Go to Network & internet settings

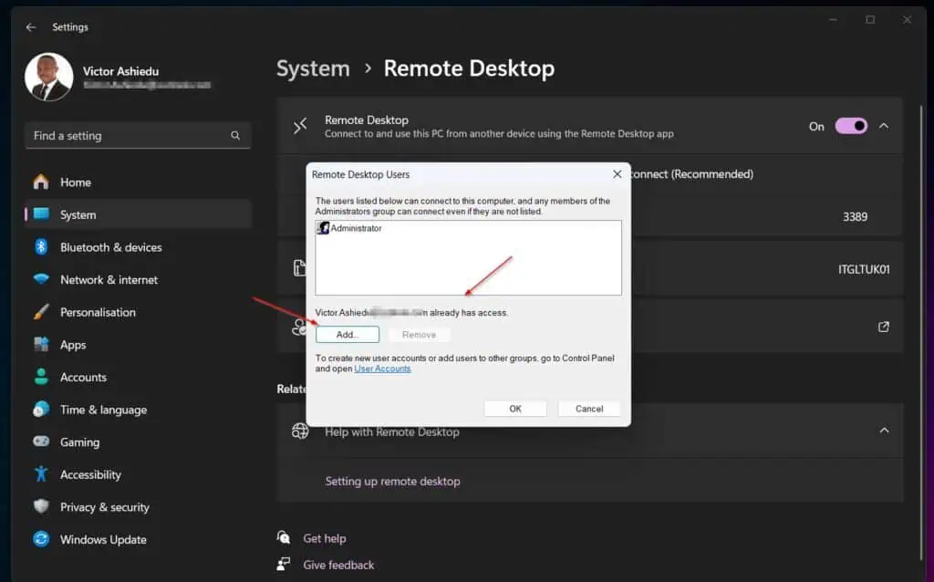coord(138,279)
